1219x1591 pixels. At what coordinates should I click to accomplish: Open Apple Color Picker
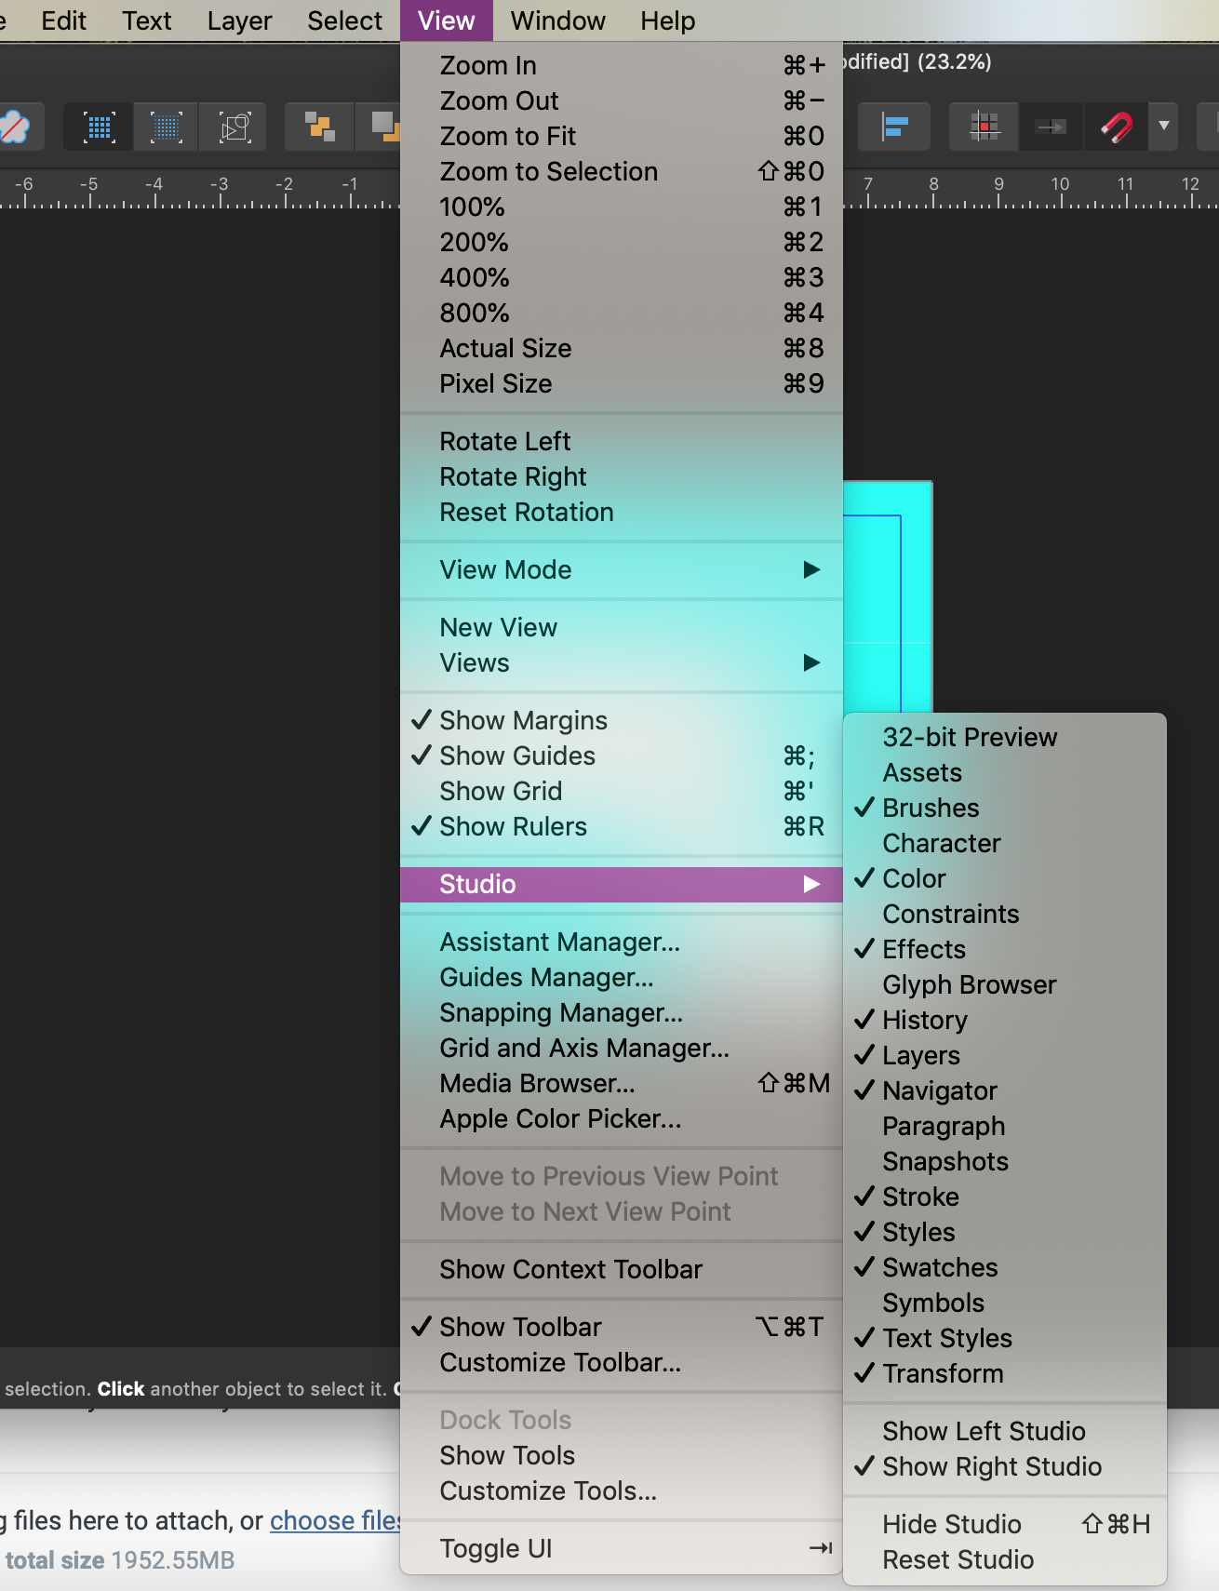(x=622, y=1118)
